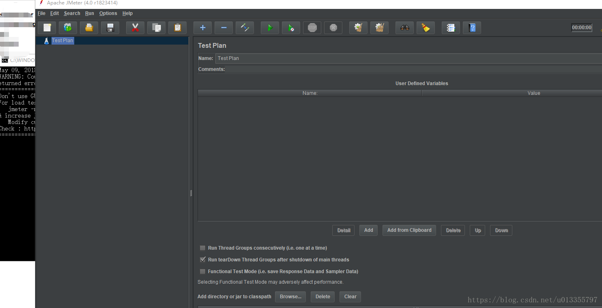Click the Detail button
The height and width of the screenshot is (308, 602).
tap(344, 230)
